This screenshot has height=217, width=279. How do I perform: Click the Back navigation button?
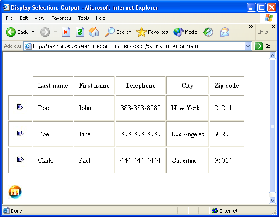click(x=17, y=32)
